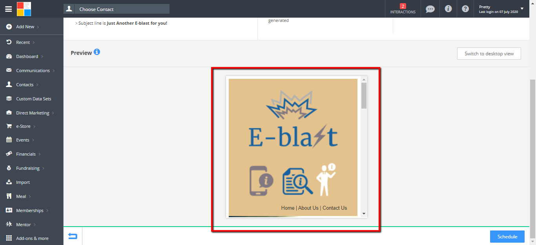Click the contact person icon in search bar
Screen dimensions: 536x245
(69, 9)
